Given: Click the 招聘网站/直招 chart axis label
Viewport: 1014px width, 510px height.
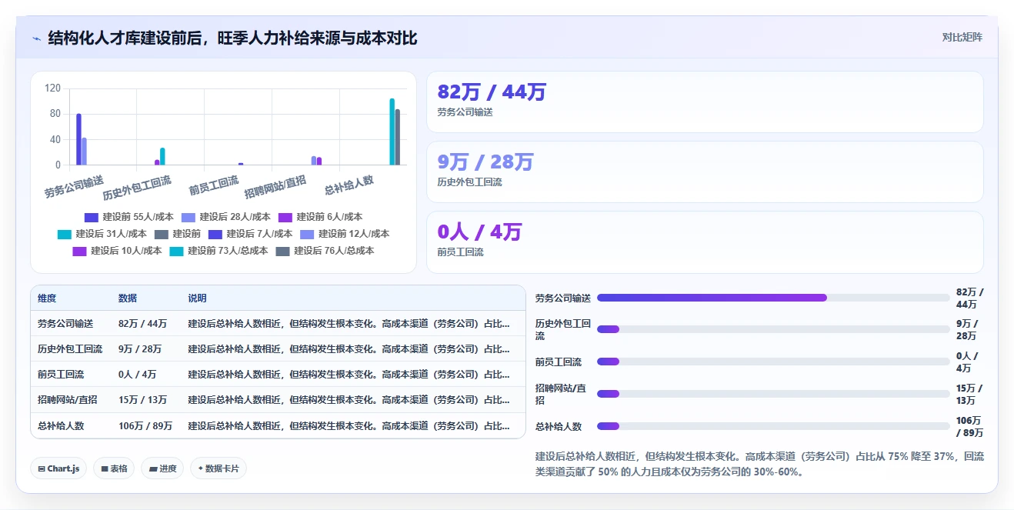Looking at the screenshot, I should tap(275, 187).
